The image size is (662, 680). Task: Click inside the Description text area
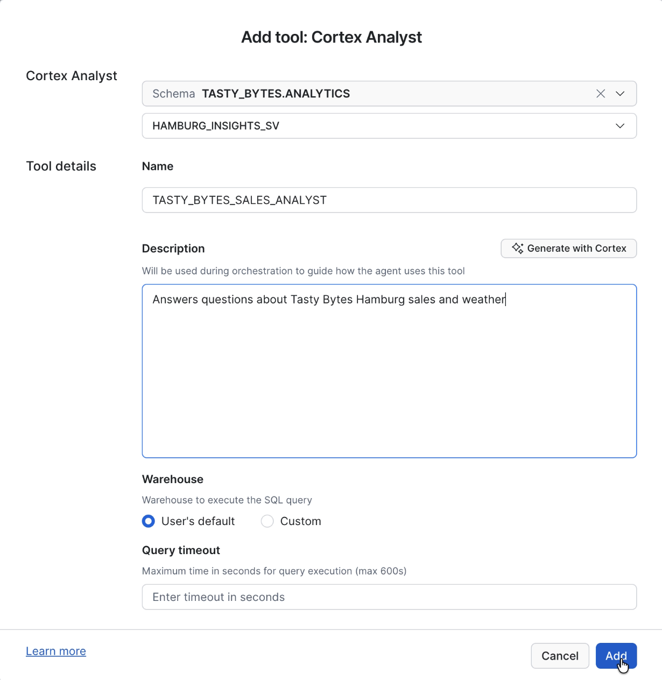click(389, 371)
